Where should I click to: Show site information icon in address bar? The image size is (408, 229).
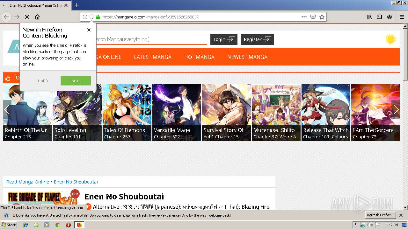pos(85,17)
